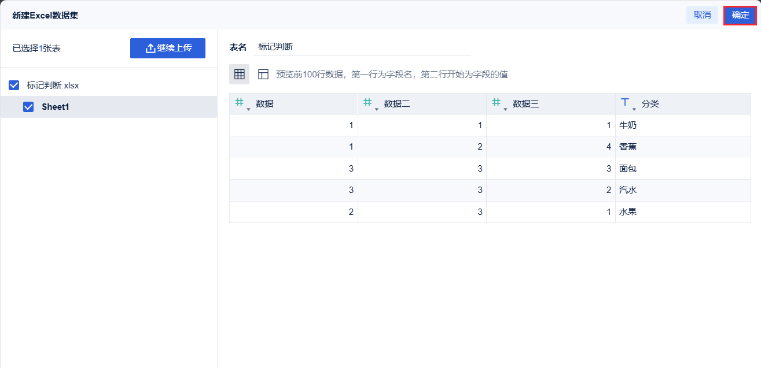Click the 数据二 column header name
The height and width of the screenshot is (368, 761).
(x=397, y=104)
